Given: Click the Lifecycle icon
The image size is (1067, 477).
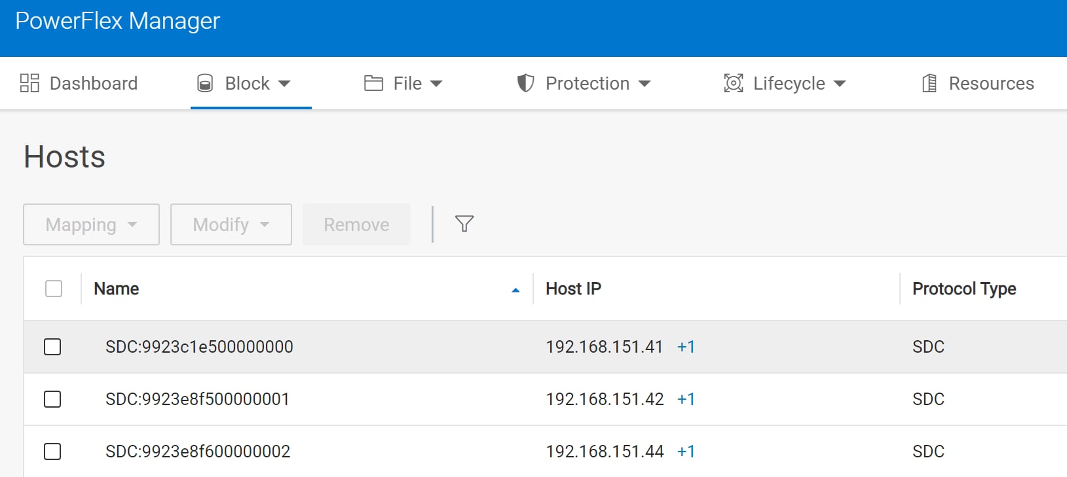Looking at the screenshot, I should 734,83.
